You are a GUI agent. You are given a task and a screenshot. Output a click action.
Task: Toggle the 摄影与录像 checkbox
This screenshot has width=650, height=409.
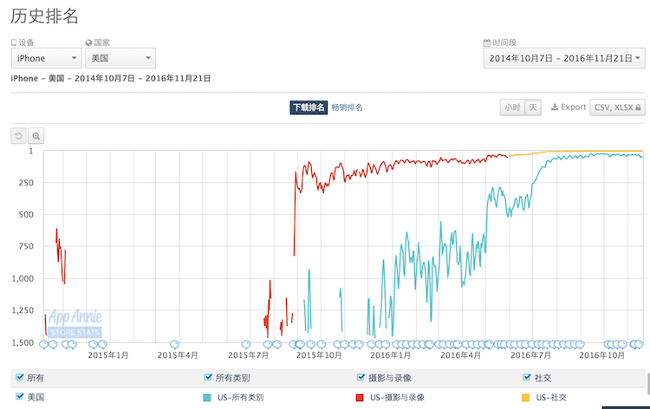point(361,378)
